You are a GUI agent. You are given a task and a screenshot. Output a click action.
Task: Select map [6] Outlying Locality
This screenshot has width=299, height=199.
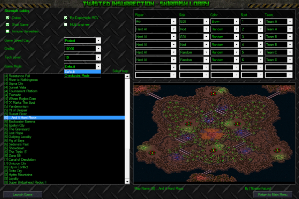coord(64,136)
